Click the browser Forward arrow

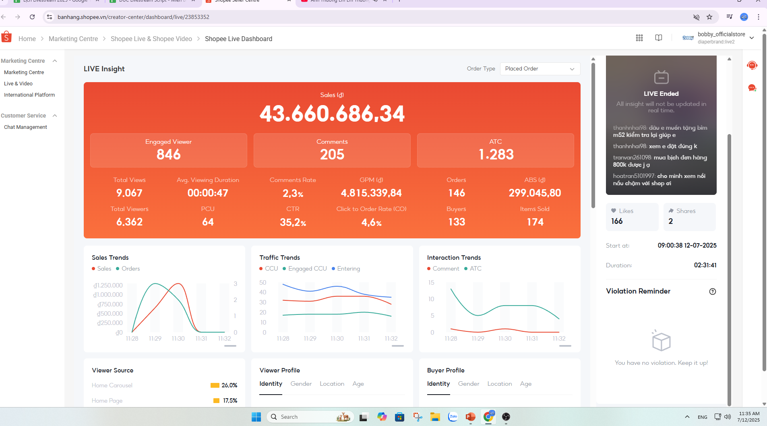coord(18,17)
